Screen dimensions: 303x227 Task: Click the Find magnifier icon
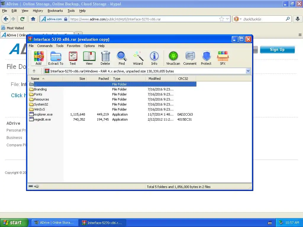122,58
